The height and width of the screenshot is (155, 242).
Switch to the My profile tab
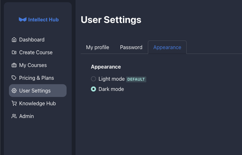click(98, 47)
